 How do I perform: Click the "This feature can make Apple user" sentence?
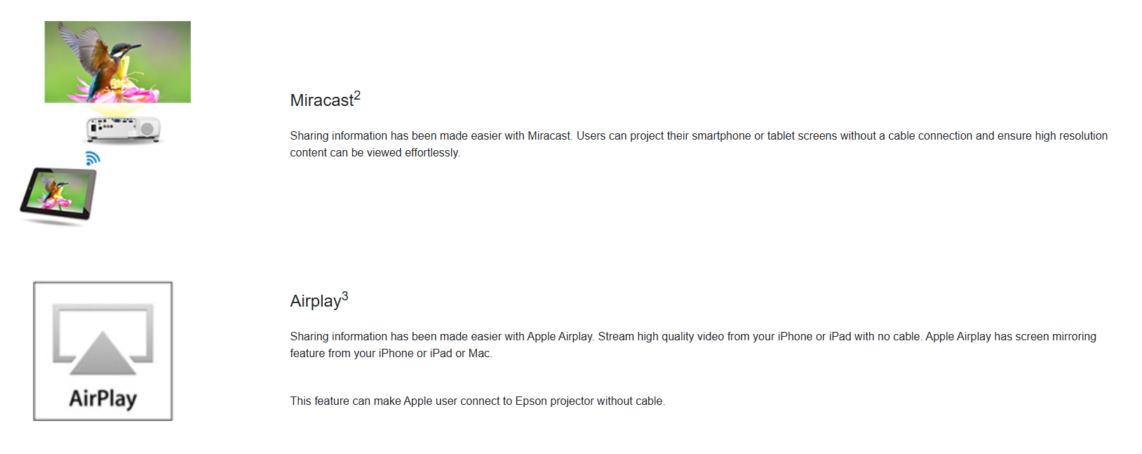(477, 401)
